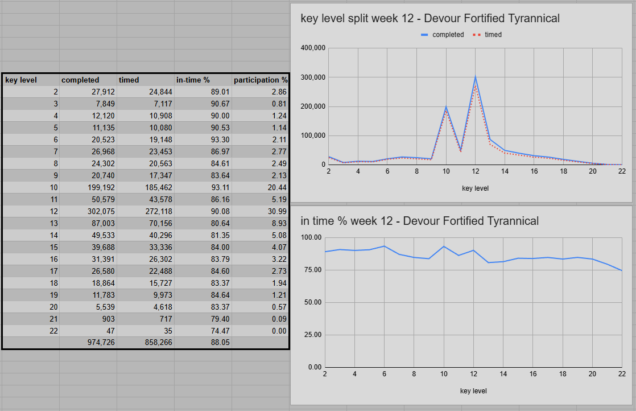Select cell with completed value 302,075
This screenshot has height=411, width=636.
(88, 211)
